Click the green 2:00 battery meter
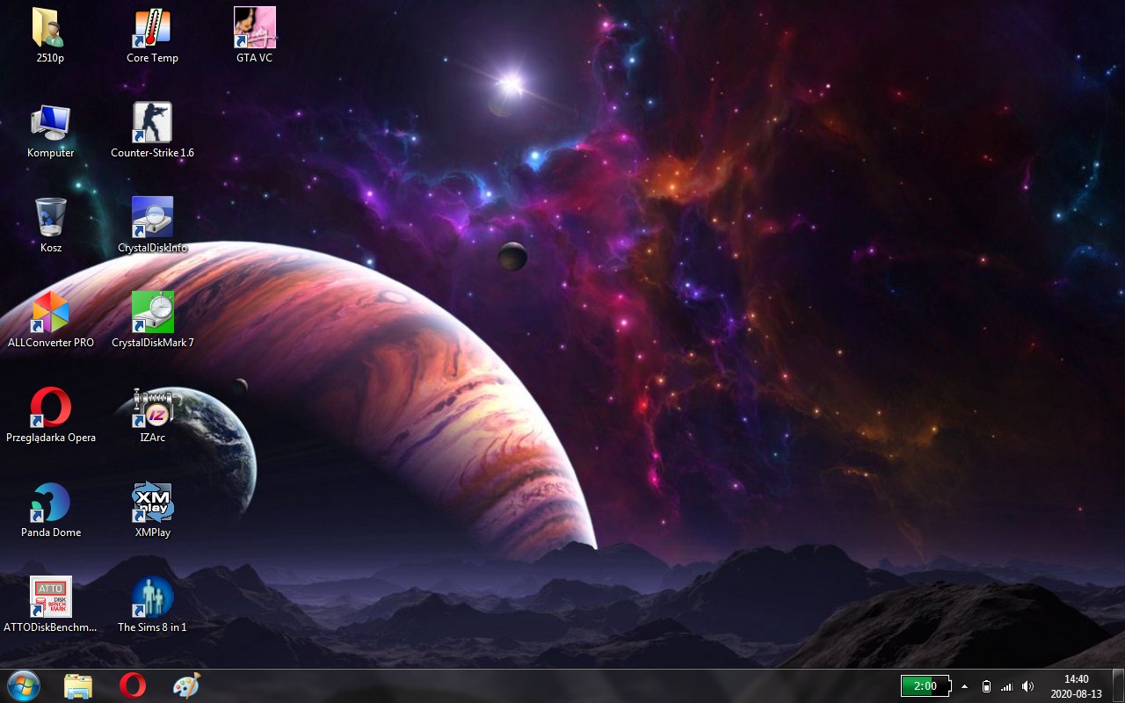 [925, 686]
